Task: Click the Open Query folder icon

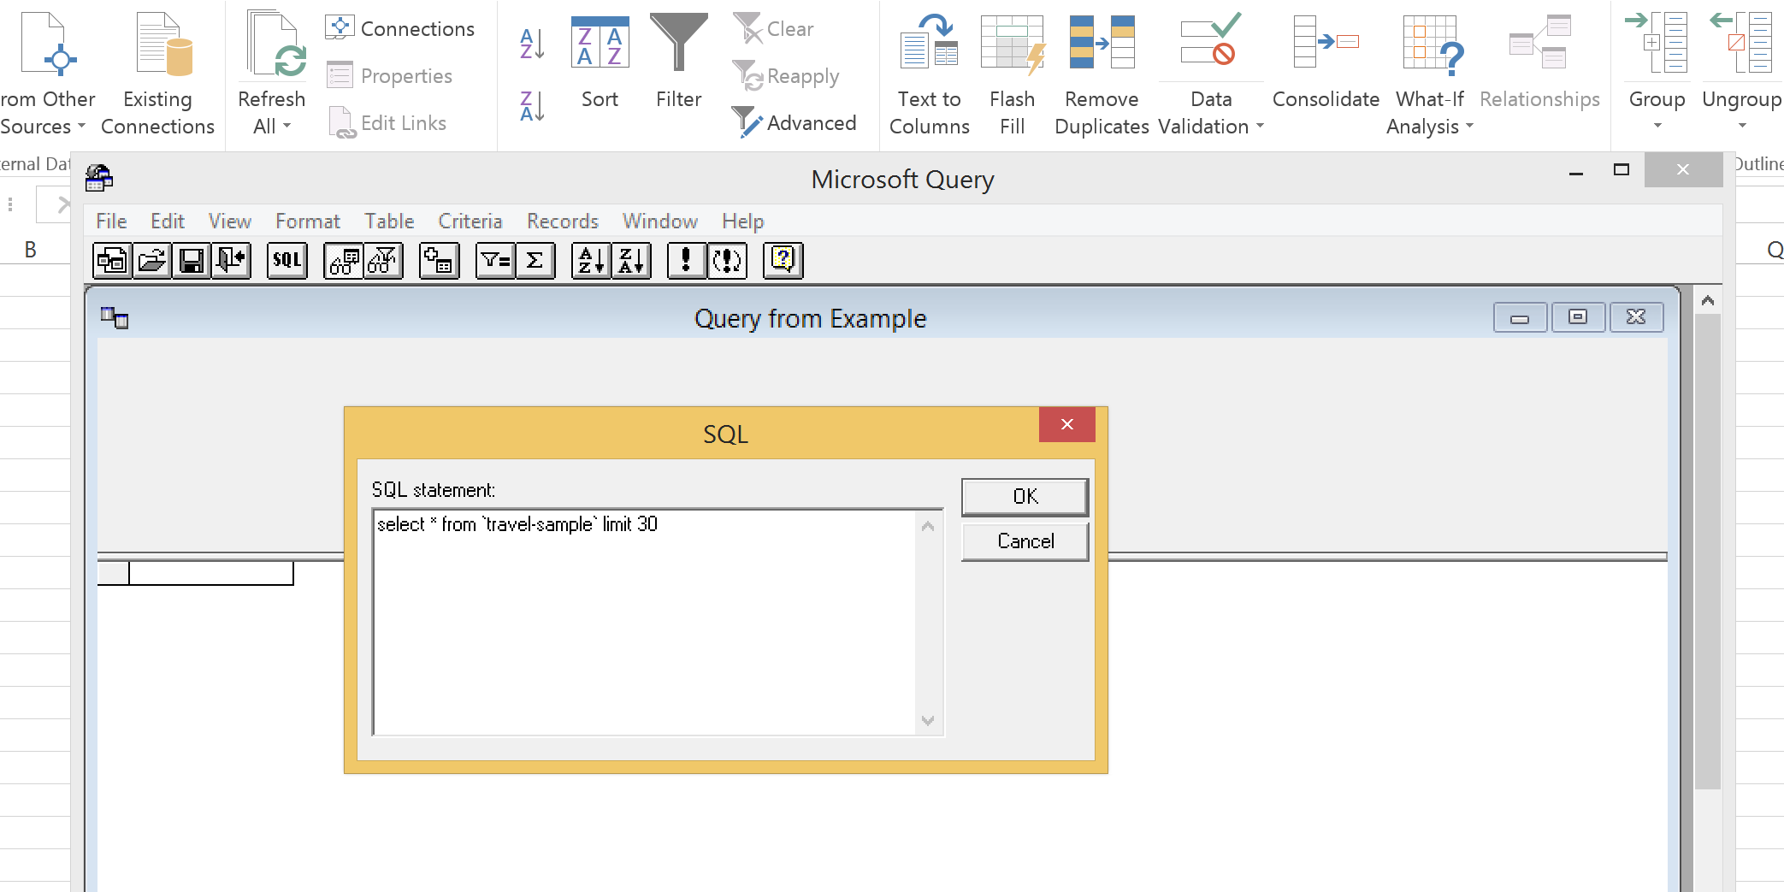Action: (152, 261)
